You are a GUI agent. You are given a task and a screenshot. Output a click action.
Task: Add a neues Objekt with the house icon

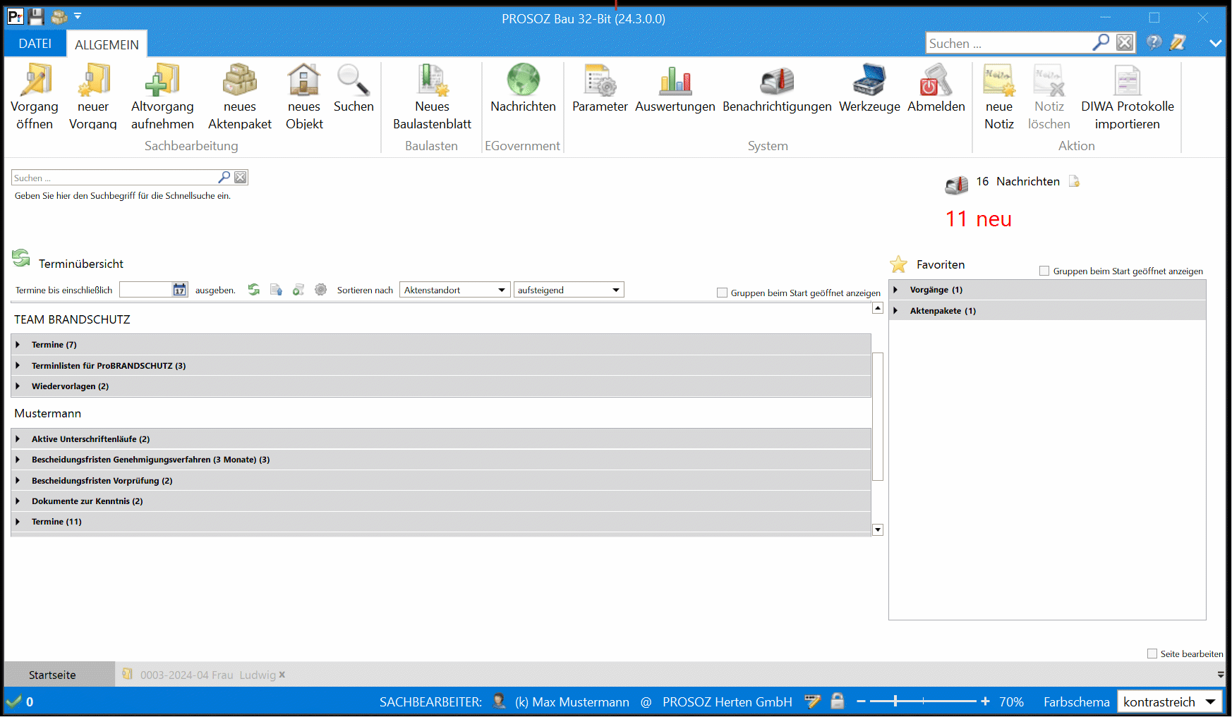point(304,97)
